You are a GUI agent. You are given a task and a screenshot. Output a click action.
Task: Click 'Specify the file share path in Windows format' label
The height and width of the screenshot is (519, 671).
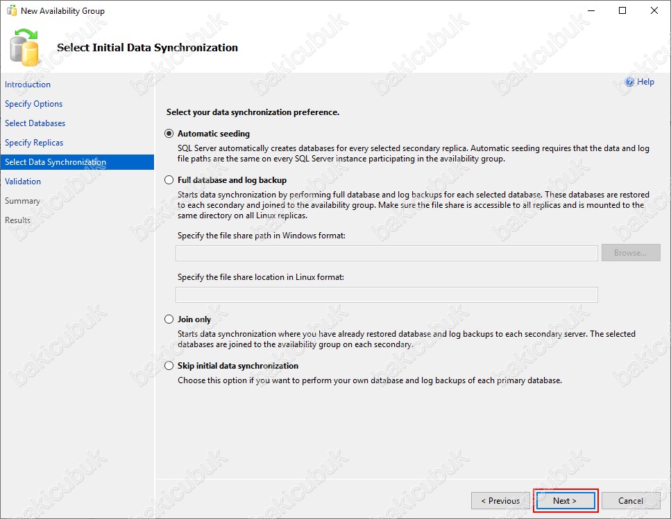[x=262, y=236]
